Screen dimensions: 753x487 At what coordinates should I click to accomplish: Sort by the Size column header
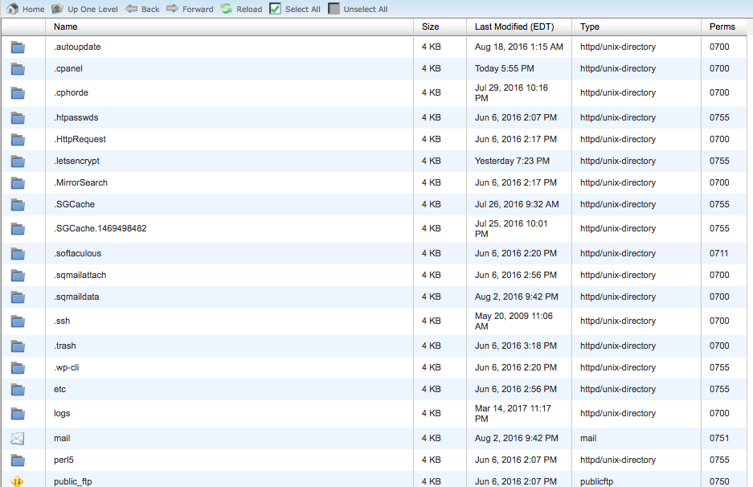click(431, 27)
